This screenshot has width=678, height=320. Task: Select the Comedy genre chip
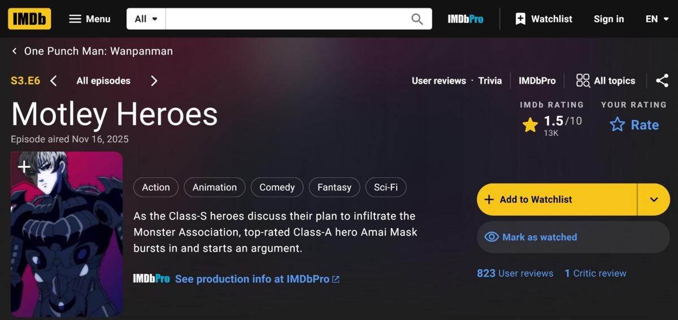point(277,187)
